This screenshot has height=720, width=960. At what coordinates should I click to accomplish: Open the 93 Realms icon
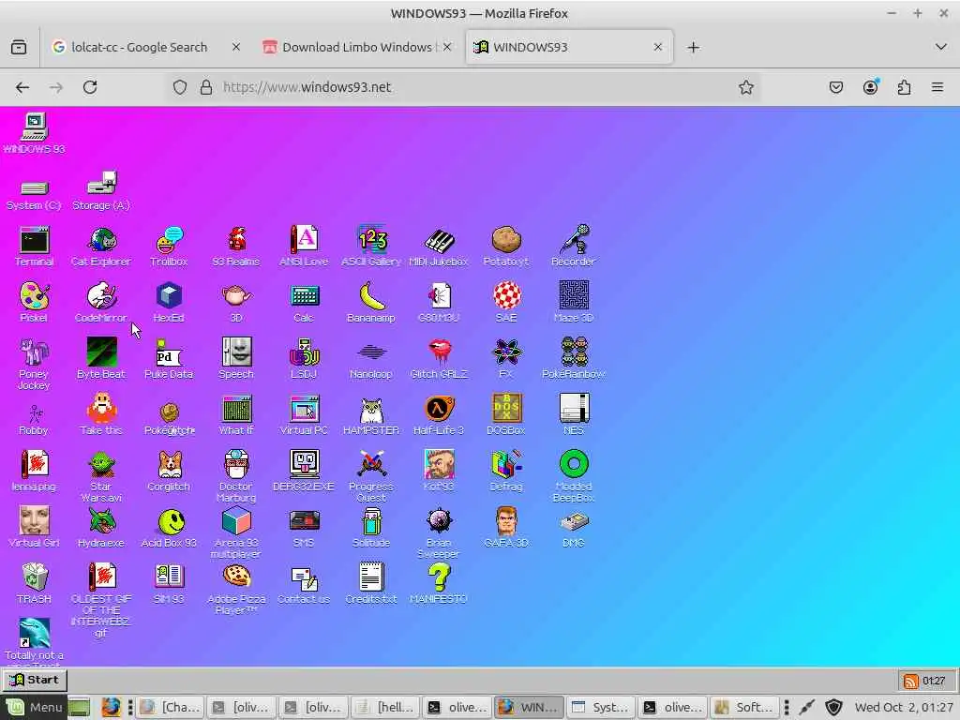pyautogui.click(x=236, y=247)
